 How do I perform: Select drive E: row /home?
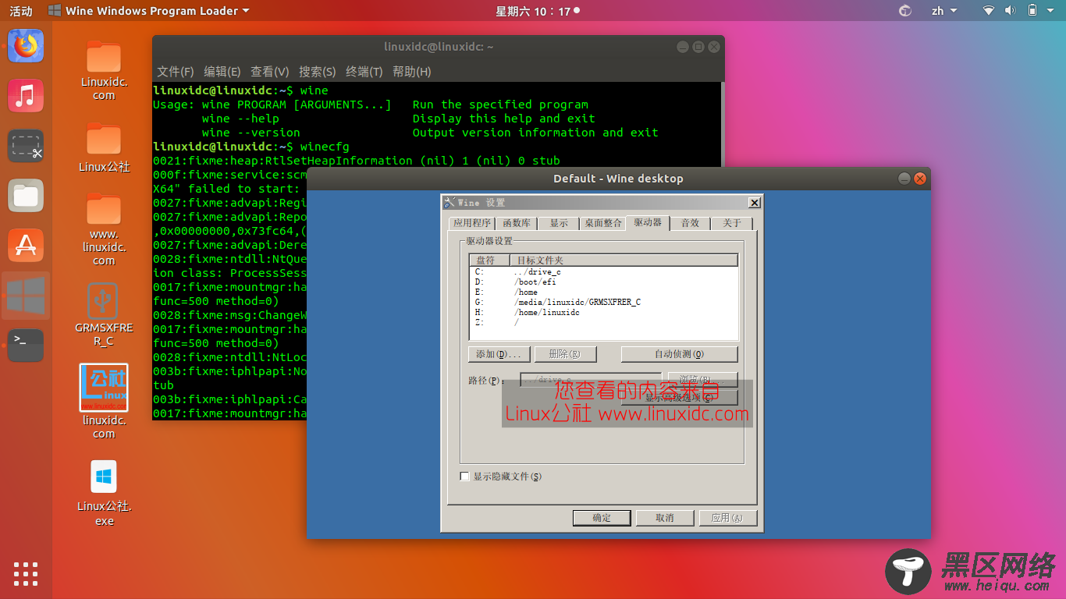point(603,292)
